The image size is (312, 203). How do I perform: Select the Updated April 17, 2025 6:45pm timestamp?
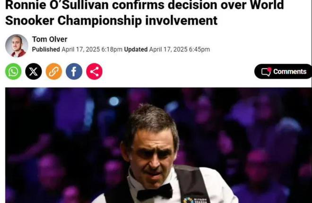click(167, 50)
